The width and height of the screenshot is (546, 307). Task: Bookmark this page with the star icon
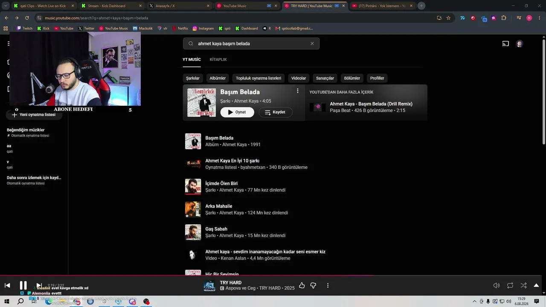click(x=448, y=18)
